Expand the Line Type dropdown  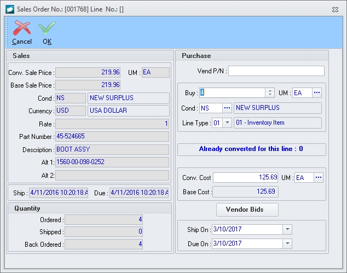(227, 123)
